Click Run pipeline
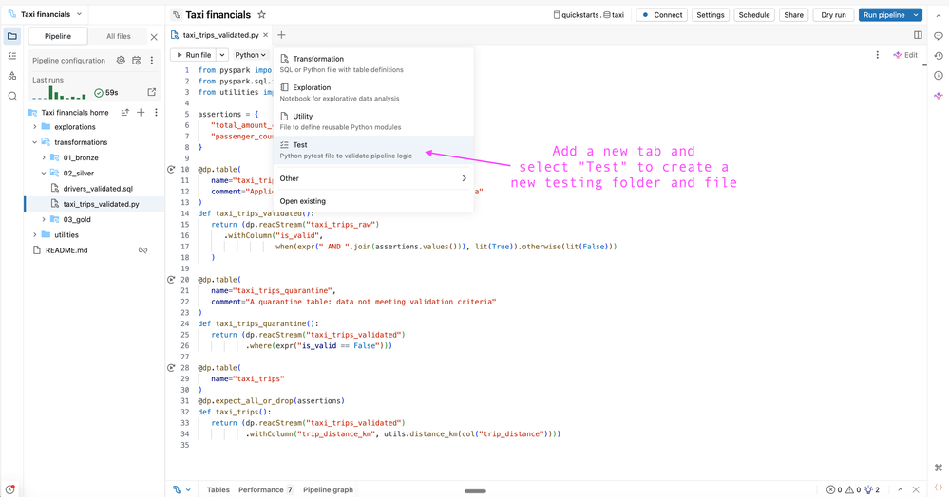949x497 pixels. (883, 15)
